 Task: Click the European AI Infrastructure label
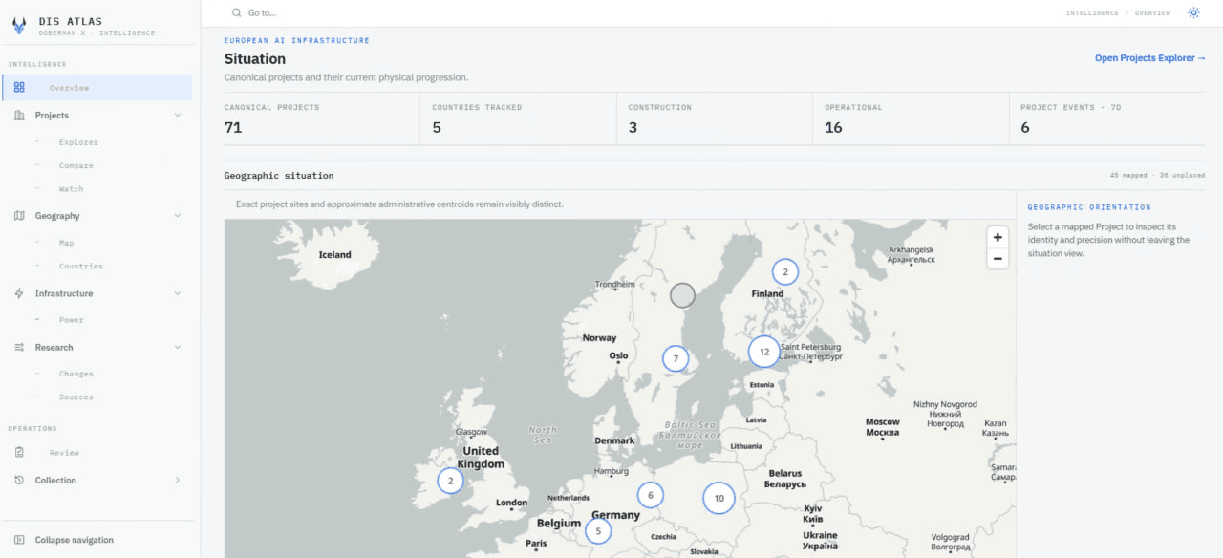click(x=297, y=41)
